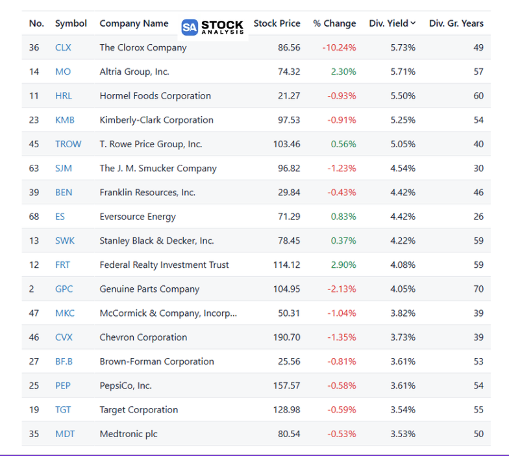Sort by the Stock Price header
This screenshot has width=509, height=456.
(277, 23)
